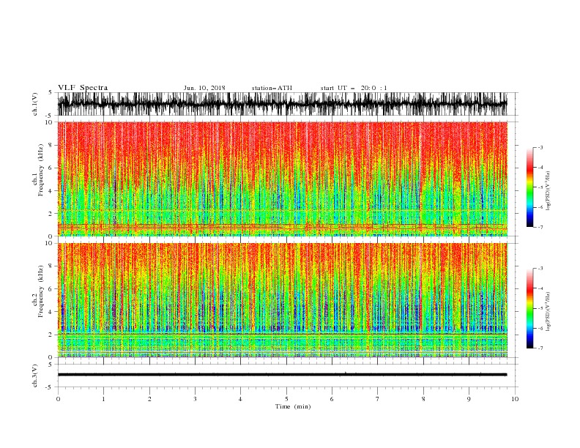Click time axis tick label "8"
Image resolution: width=580 pixels, height=448 pixels.
tap(423, 399)
